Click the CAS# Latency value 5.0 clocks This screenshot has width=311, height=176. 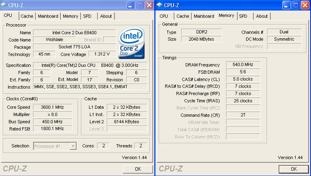tap(243, 79)
